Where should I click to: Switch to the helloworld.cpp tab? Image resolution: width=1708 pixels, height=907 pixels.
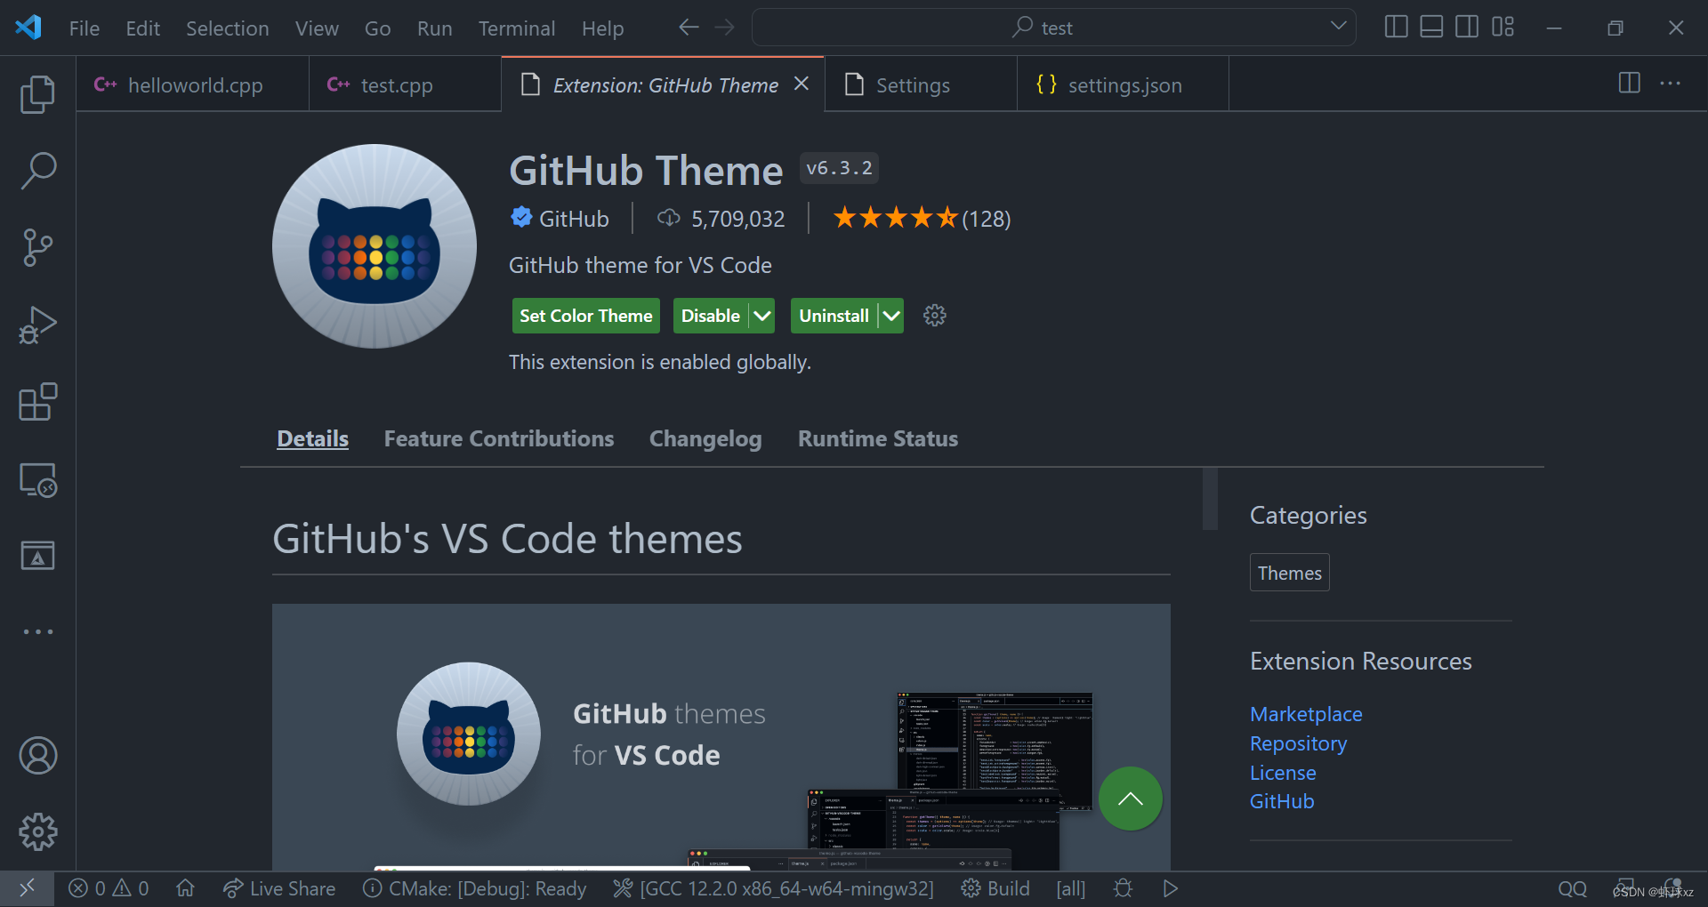click(x=193, y=84)
